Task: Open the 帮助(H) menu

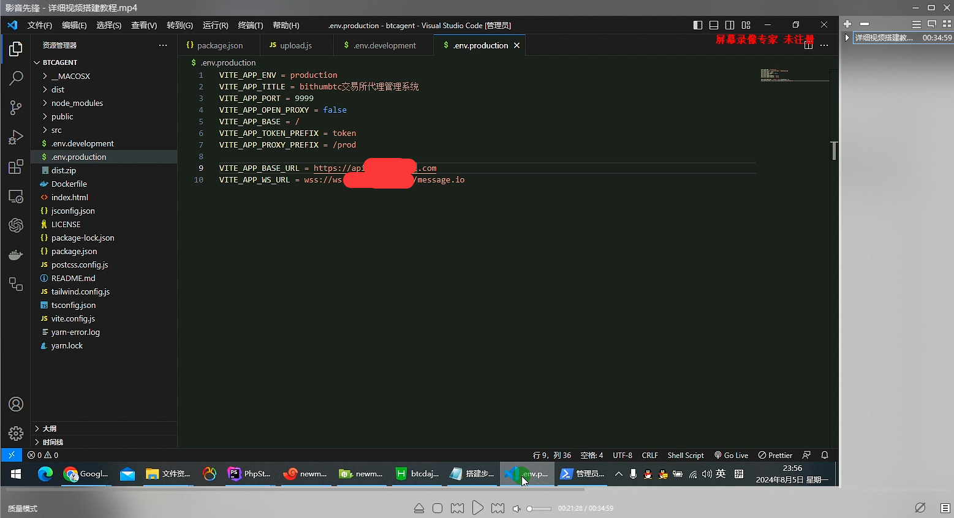Action: coord(286,25)
